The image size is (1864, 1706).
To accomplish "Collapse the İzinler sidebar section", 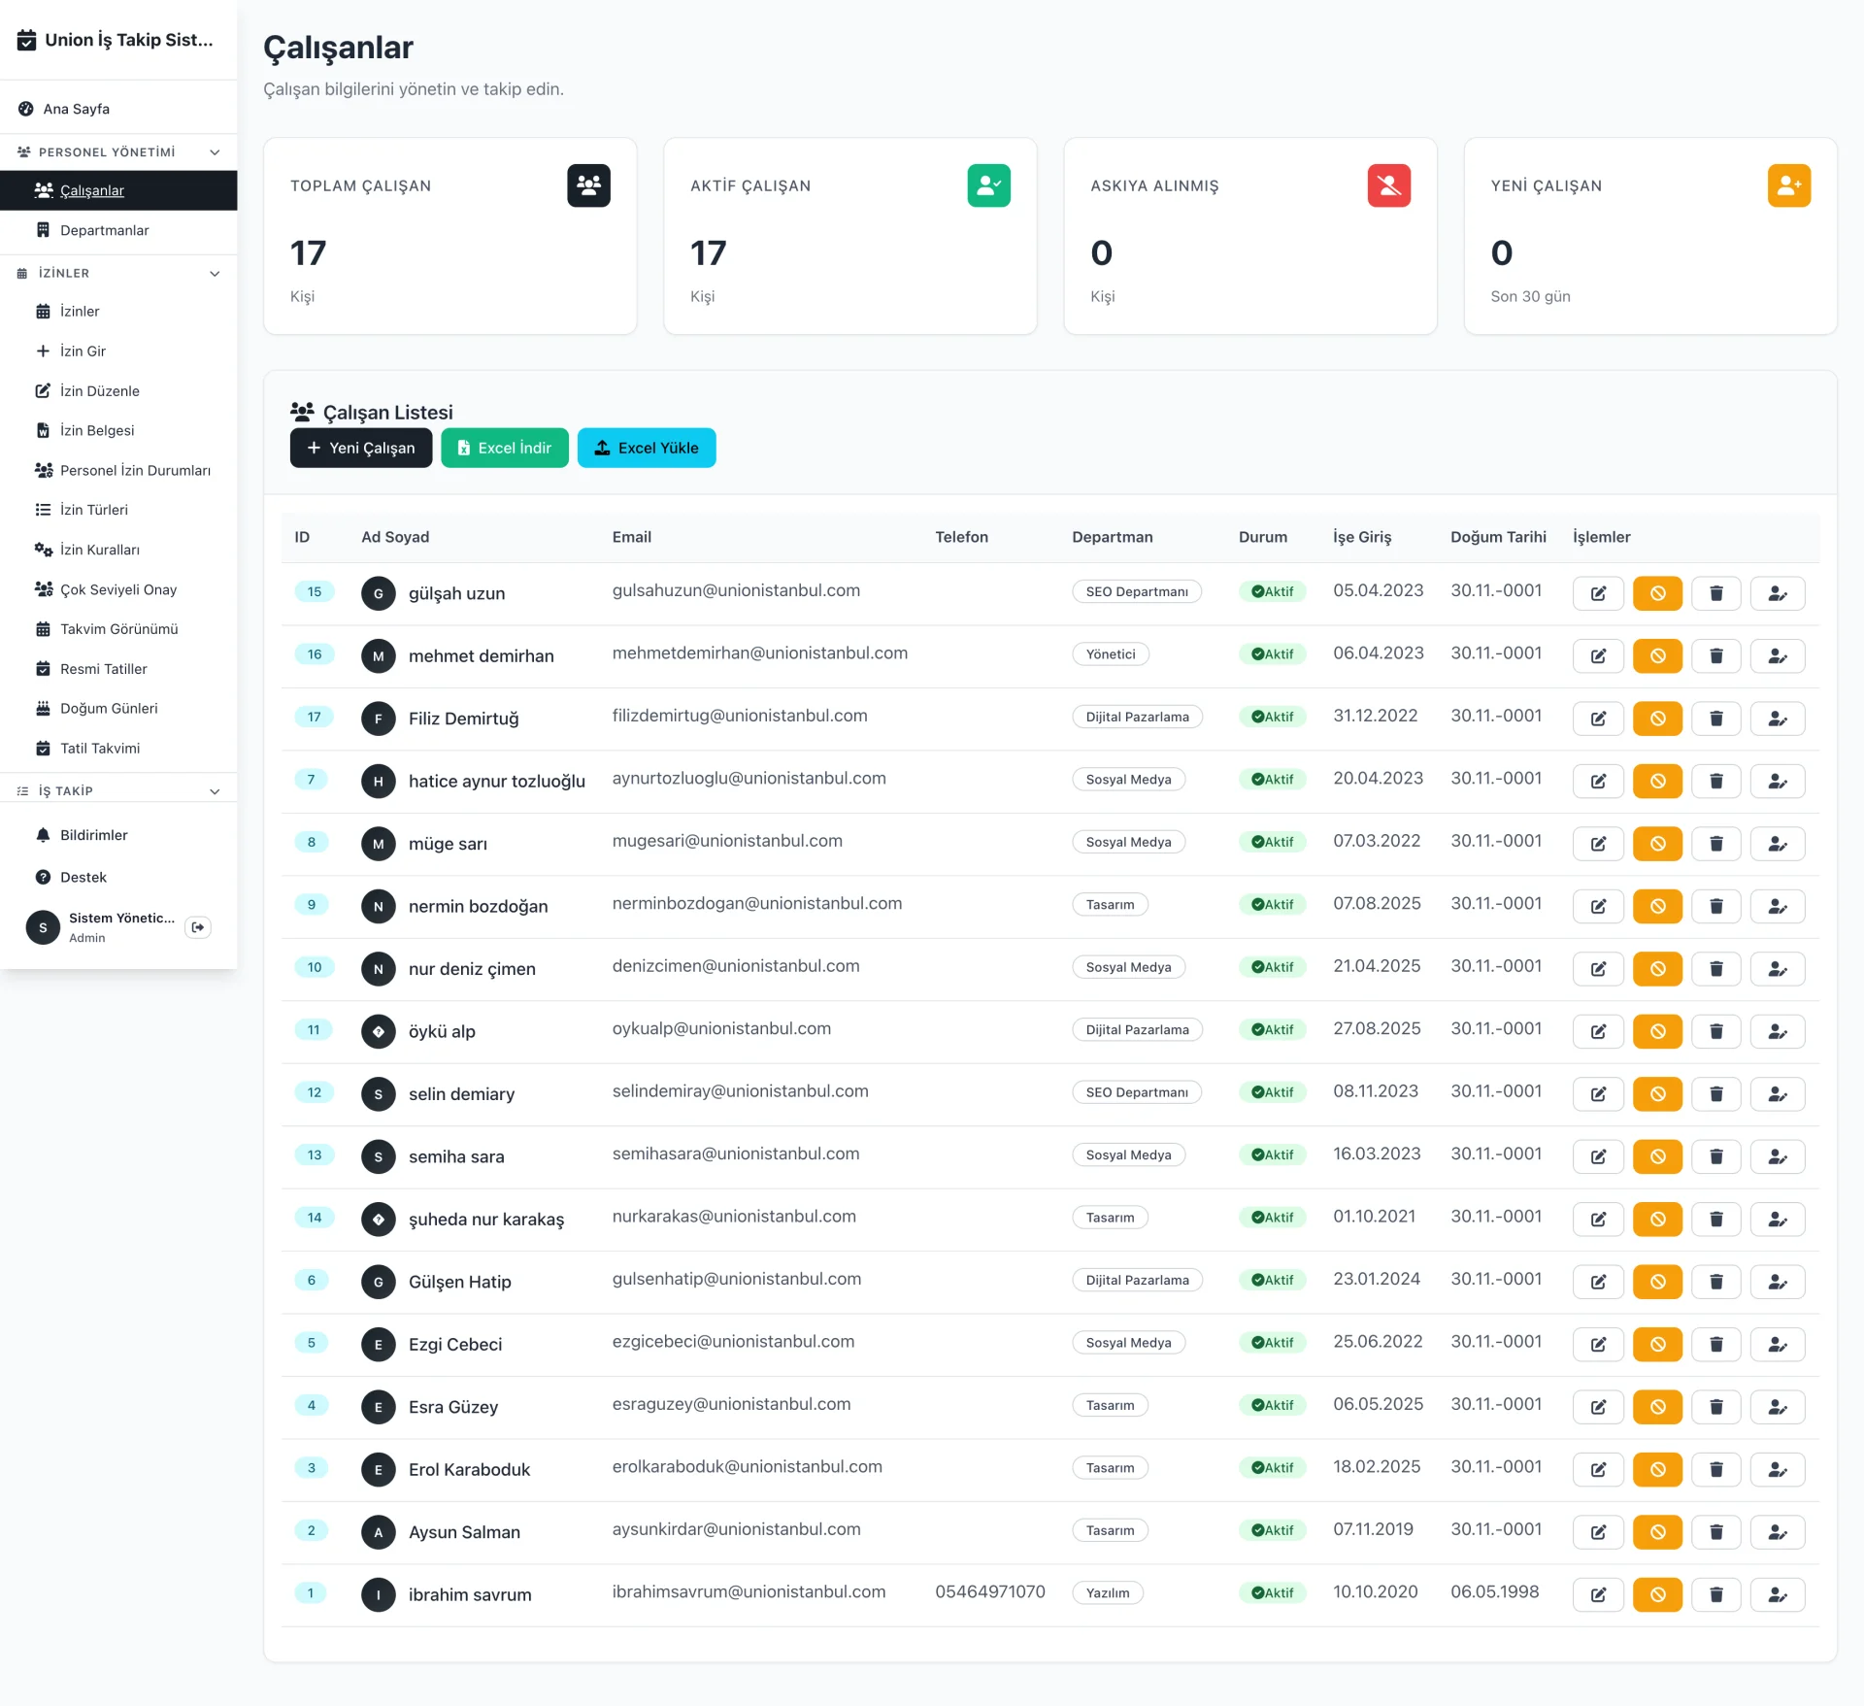I will 215,273.
